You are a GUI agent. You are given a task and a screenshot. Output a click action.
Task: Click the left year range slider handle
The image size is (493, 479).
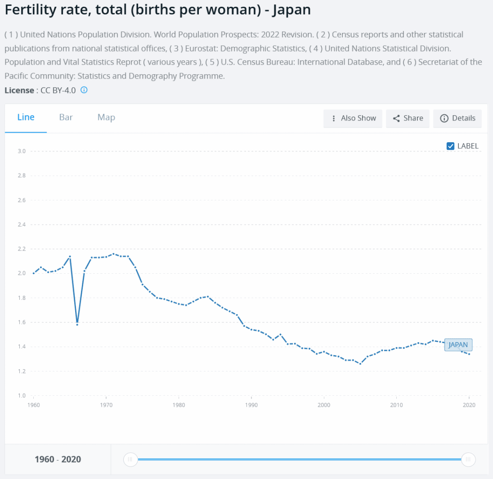[x=130, y=459]
